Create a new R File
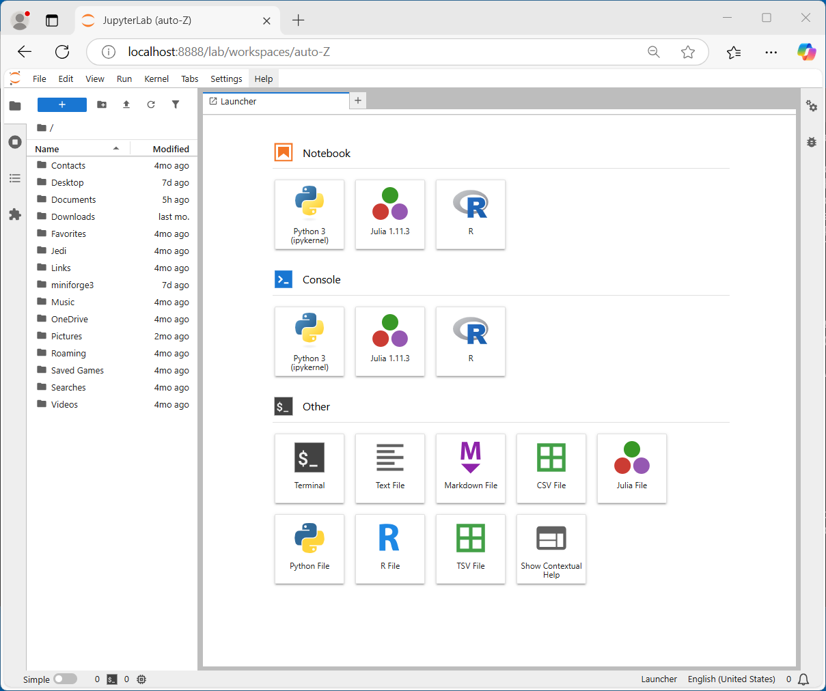Screen dimensions: 826x691 pyautogui.click(x=390, y=549)
